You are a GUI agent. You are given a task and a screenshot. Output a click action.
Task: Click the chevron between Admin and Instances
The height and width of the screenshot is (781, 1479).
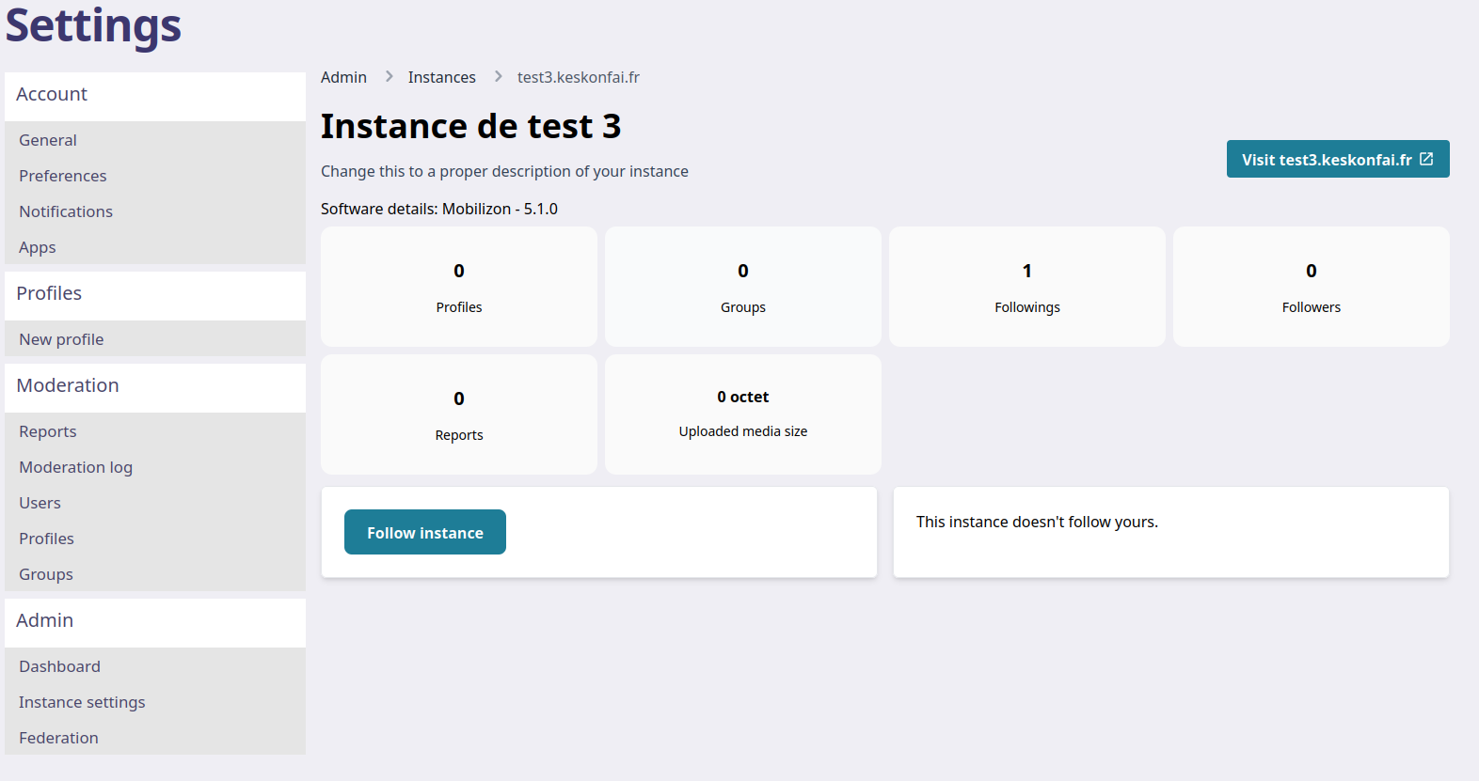coord(389,76)
